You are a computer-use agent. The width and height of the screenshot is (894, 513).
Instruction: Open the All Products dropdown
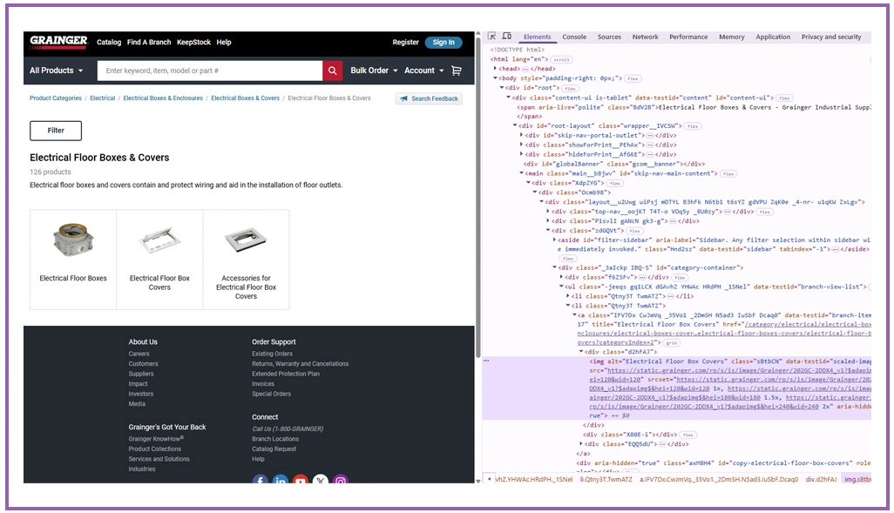coord(57,71)
